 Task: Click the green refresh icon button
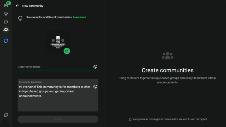point(67,51)
